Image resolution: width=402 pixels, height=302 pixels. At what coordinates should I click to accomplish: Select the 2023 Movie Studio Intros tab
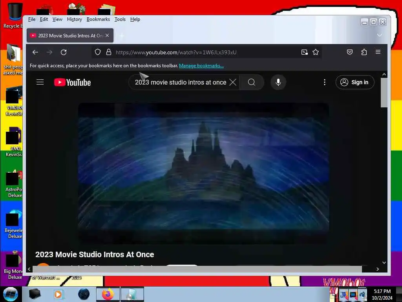point(70,35)
